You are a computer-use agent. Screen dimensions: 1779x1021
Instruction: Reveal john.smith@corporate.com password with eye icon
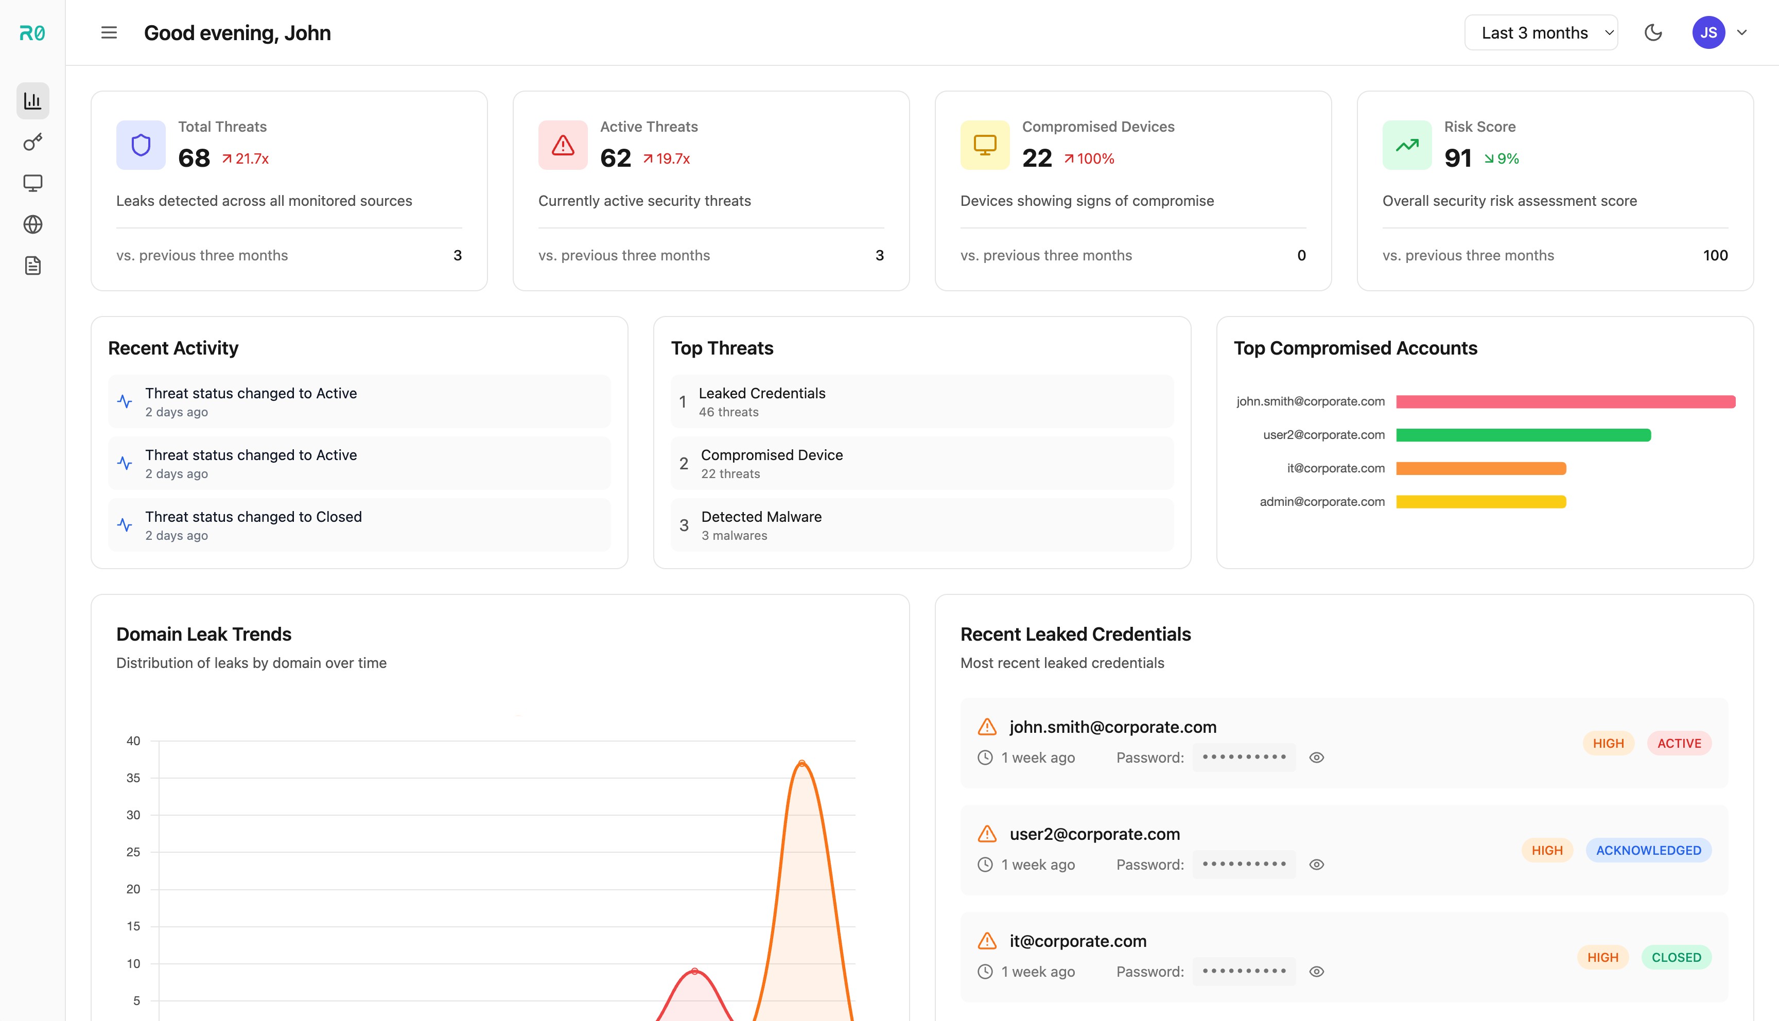(1317, 758)
